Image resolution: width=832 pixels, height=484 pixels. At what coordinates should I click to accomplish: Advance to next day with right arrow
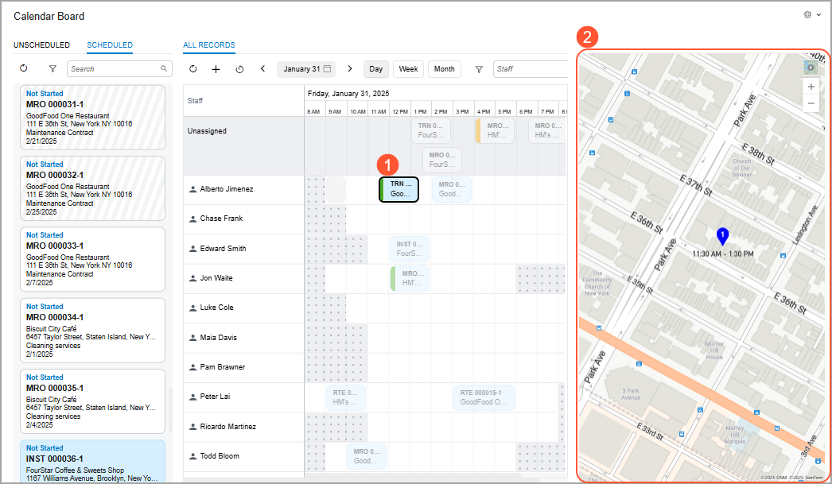[350, 69]
